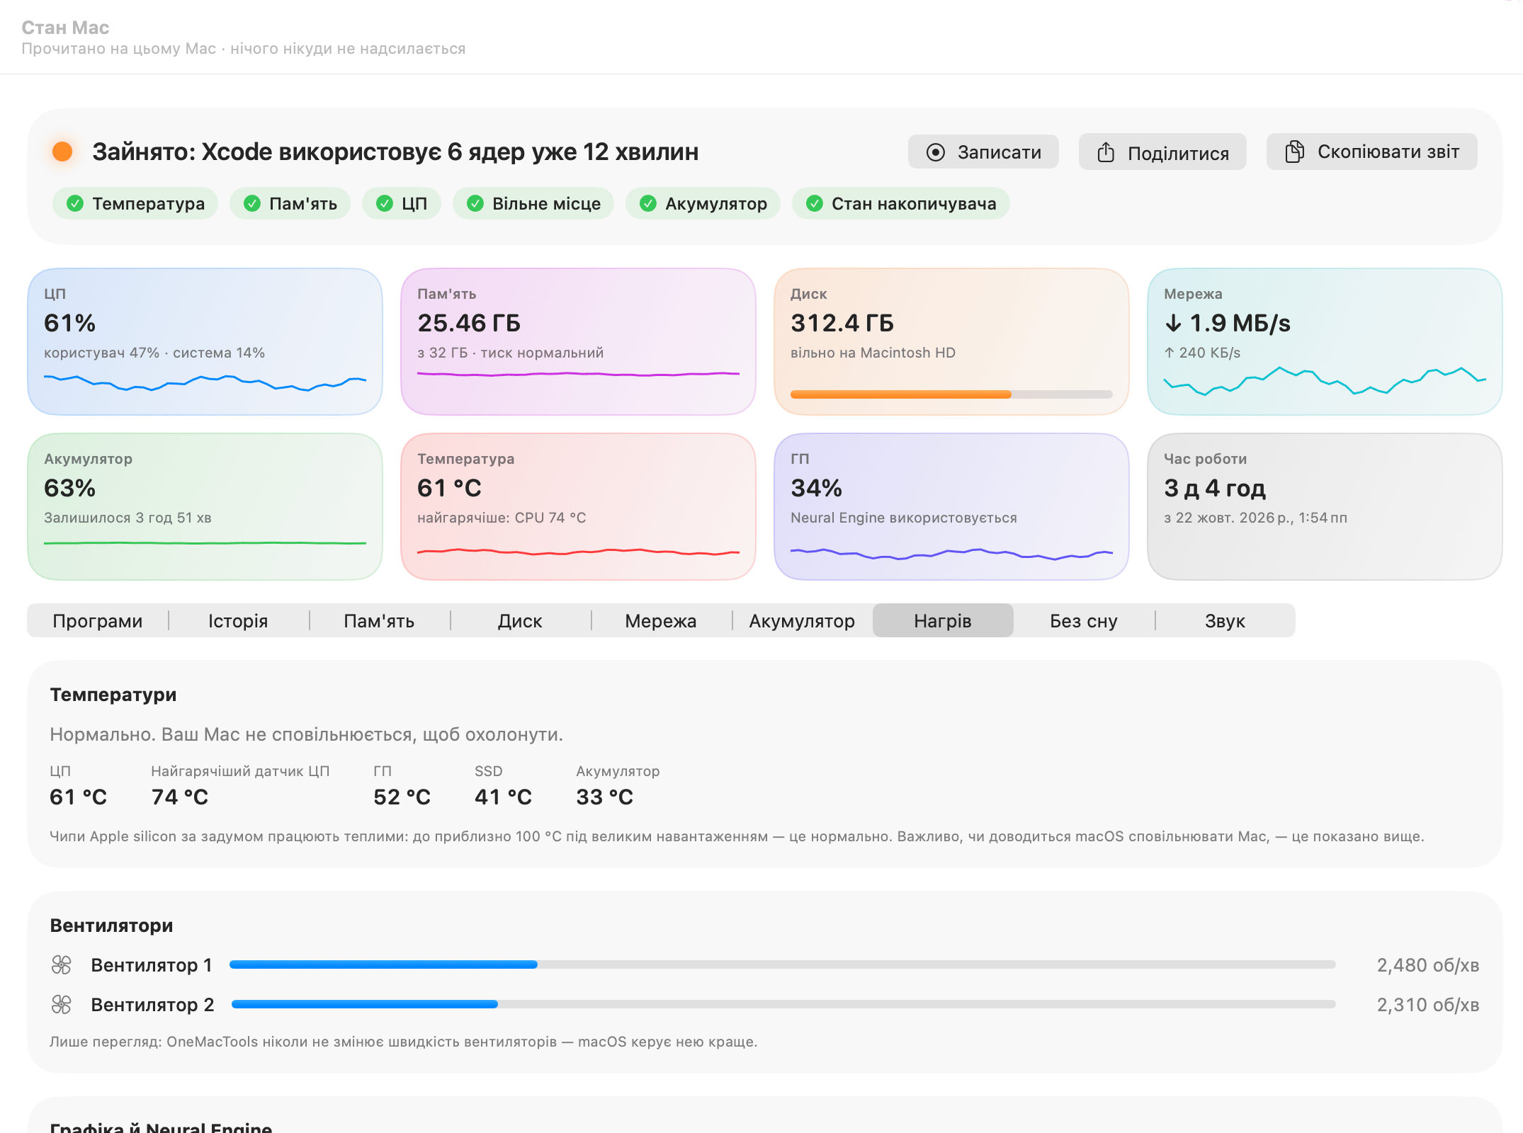1523x1133 pixels.
Task: Switch to the Звук tab
Action: point(1225,621)
